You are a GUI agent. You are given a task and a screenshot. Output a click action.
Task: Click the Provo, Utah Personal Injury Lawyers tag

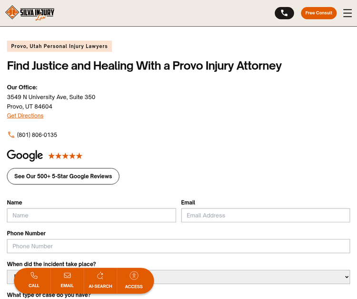[59, 46]
